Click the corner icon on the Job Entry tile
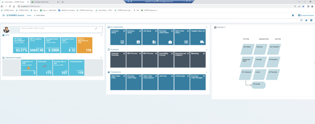The width and height of the screenshot is (315, 124). 172,76
